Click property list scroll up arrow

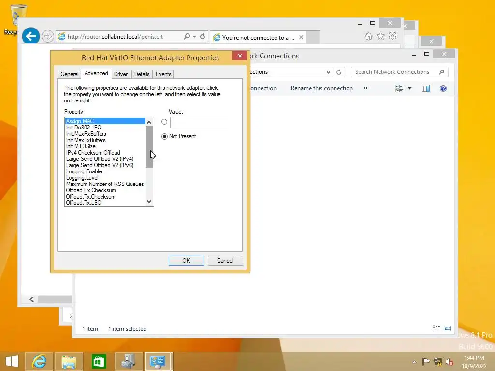[x=149, y=122]
